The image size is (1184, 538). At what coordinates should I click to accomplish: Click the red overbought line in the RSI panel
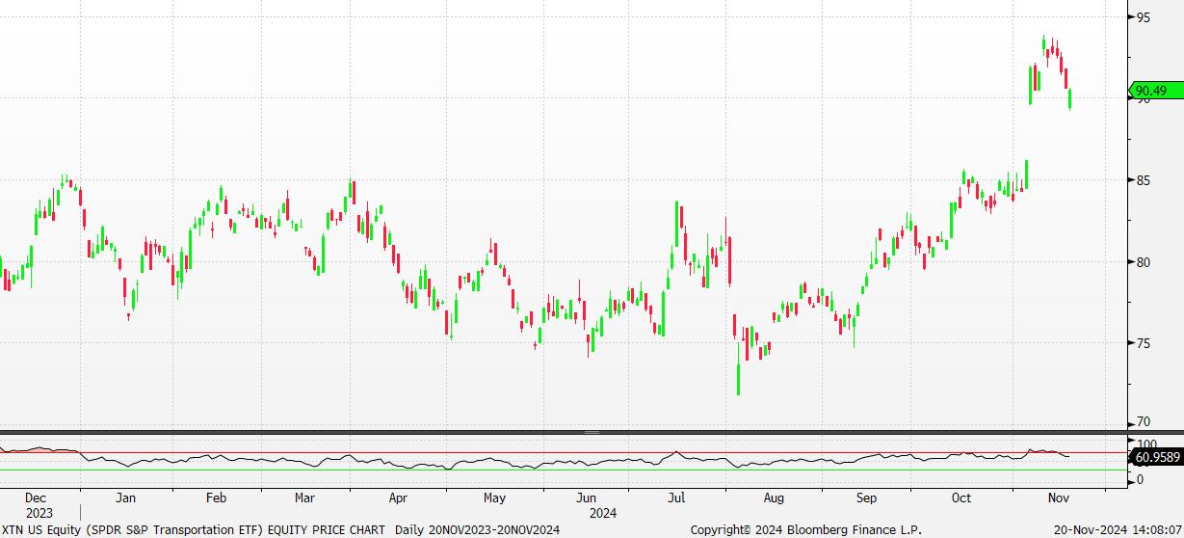tap(385, 452)
